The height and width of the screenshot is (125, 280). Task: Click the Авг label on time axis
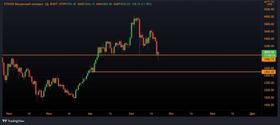pos(90,113)
